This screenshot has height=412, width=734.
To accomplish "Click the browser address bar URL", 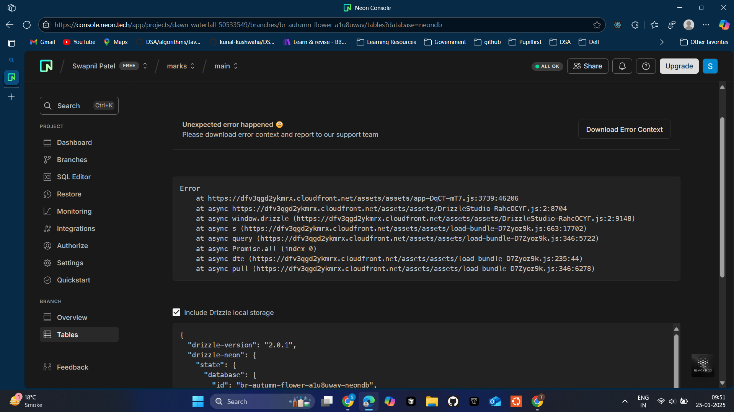I will tap(248, 25).
